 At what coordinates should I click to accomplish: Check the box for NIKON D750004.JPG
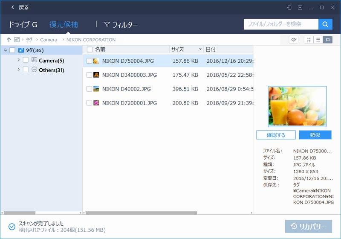89,61
